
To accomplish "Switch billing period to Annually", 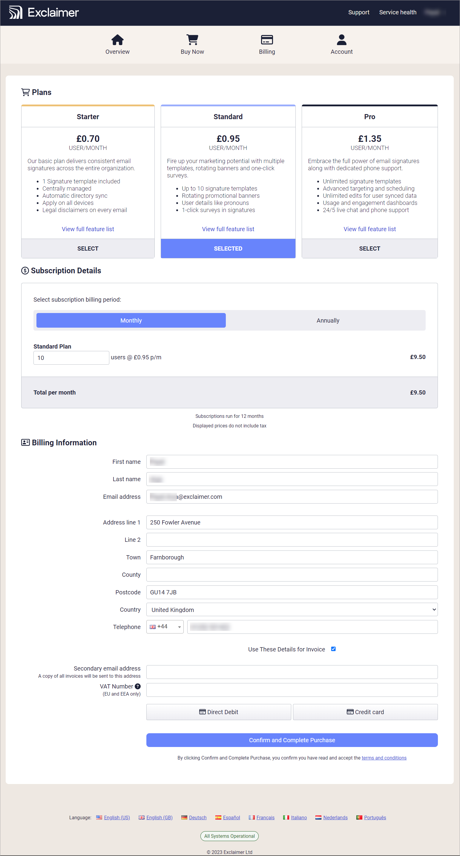I will coord(327,320).
